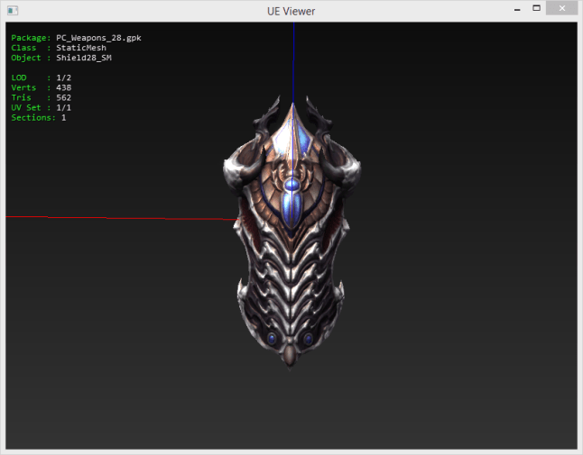This screenshot has width=583, height=455.
Task: Minimize the UE Viewer window
Action: coord(517,9)
